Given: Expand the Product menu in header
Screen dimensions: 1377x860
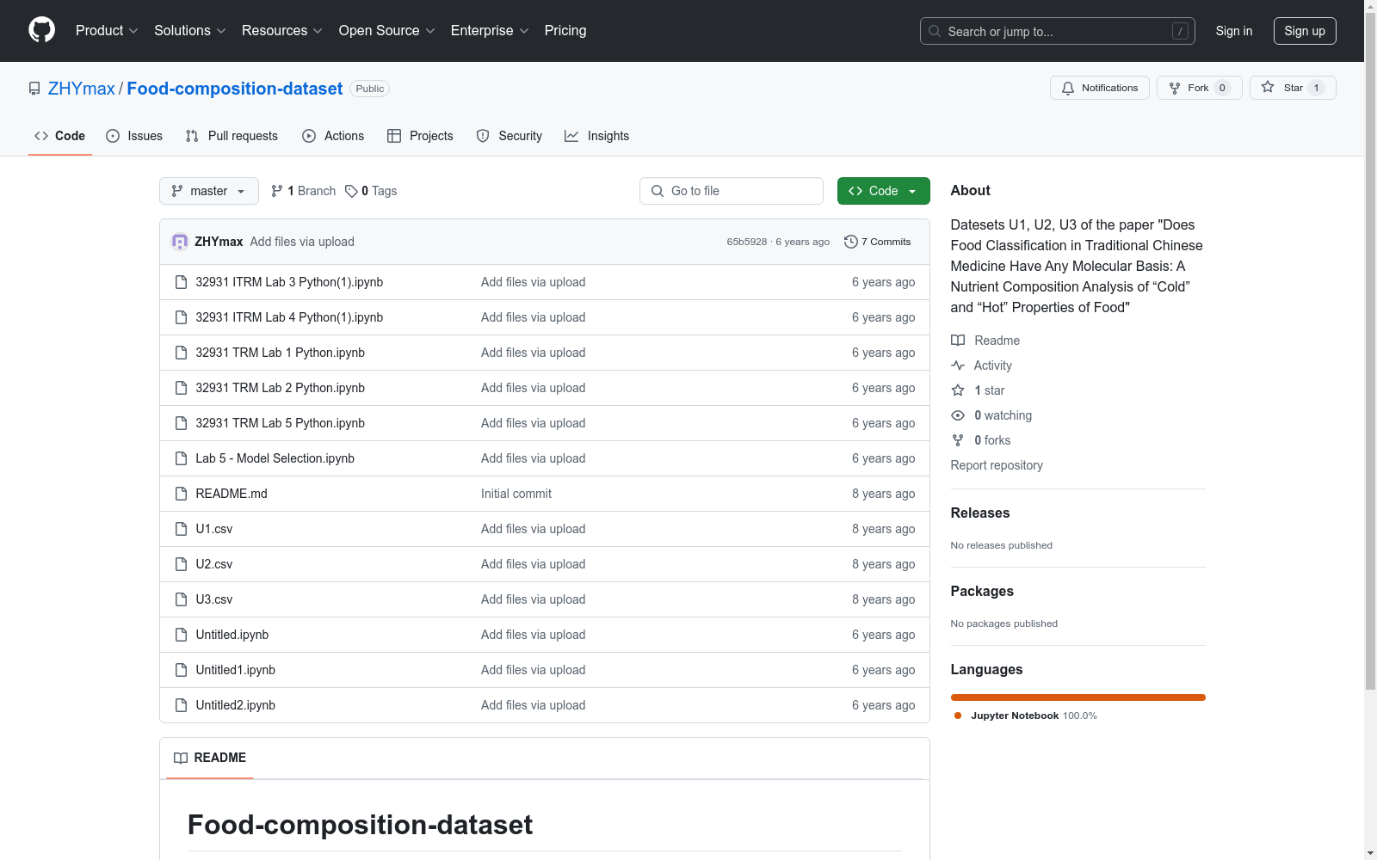Looking at the screenshot, I should (106, 30).
